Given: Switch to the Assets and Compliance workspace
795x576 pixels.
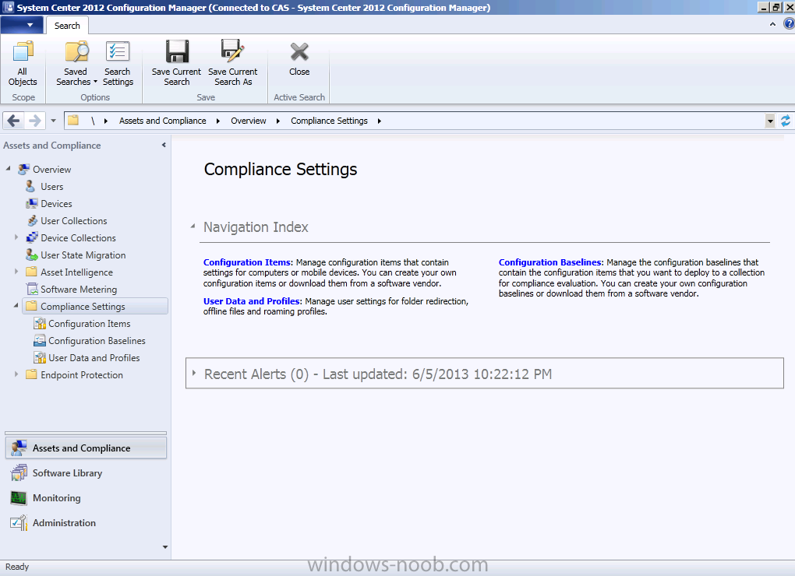Looking at the screenshot, I should pos(86,448).
